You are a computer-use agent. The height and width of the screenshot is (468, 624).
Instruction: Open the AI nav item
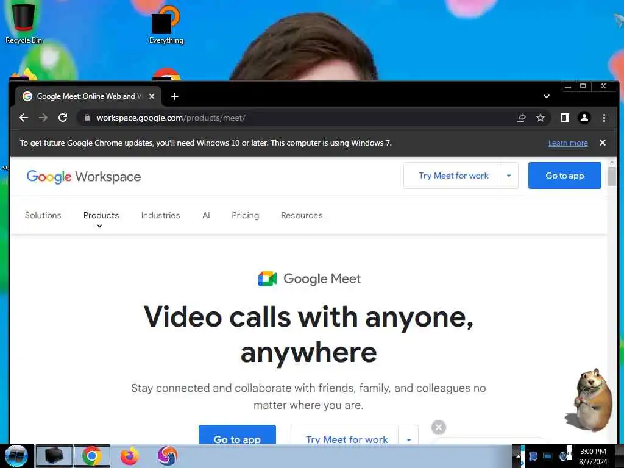(x=206, y=215)
